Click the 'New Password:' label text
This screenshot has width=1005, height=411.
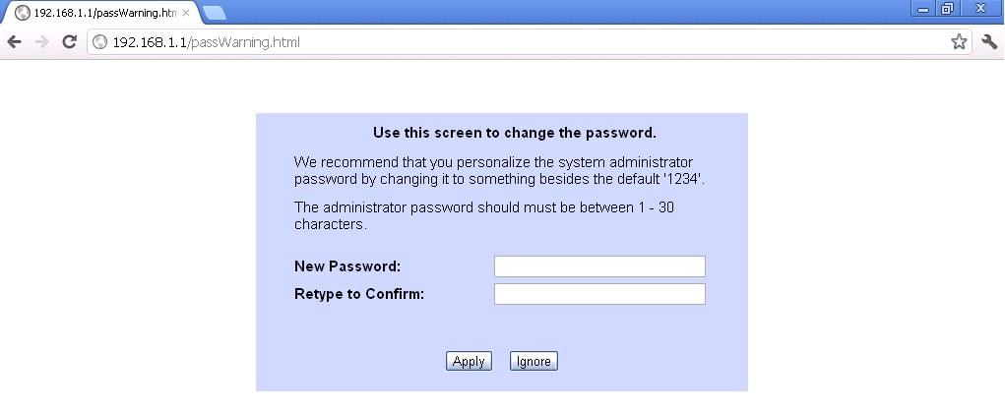point(347,265)
